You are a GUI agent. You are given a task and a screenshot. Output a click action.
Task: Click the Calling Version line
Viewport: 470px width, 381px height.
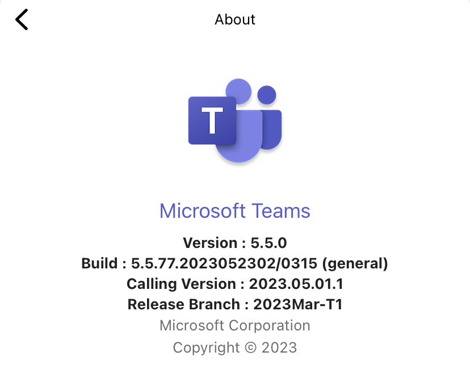click(235, 284)
